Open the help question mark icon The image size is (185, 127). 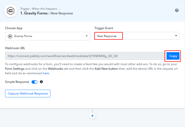[x=177, y=10]
